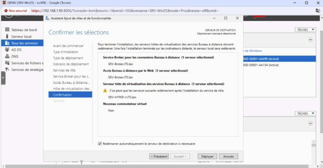This screenshot has height=168, width=323.
Task: Click the browser address bar URL
Action: [125, 11]
